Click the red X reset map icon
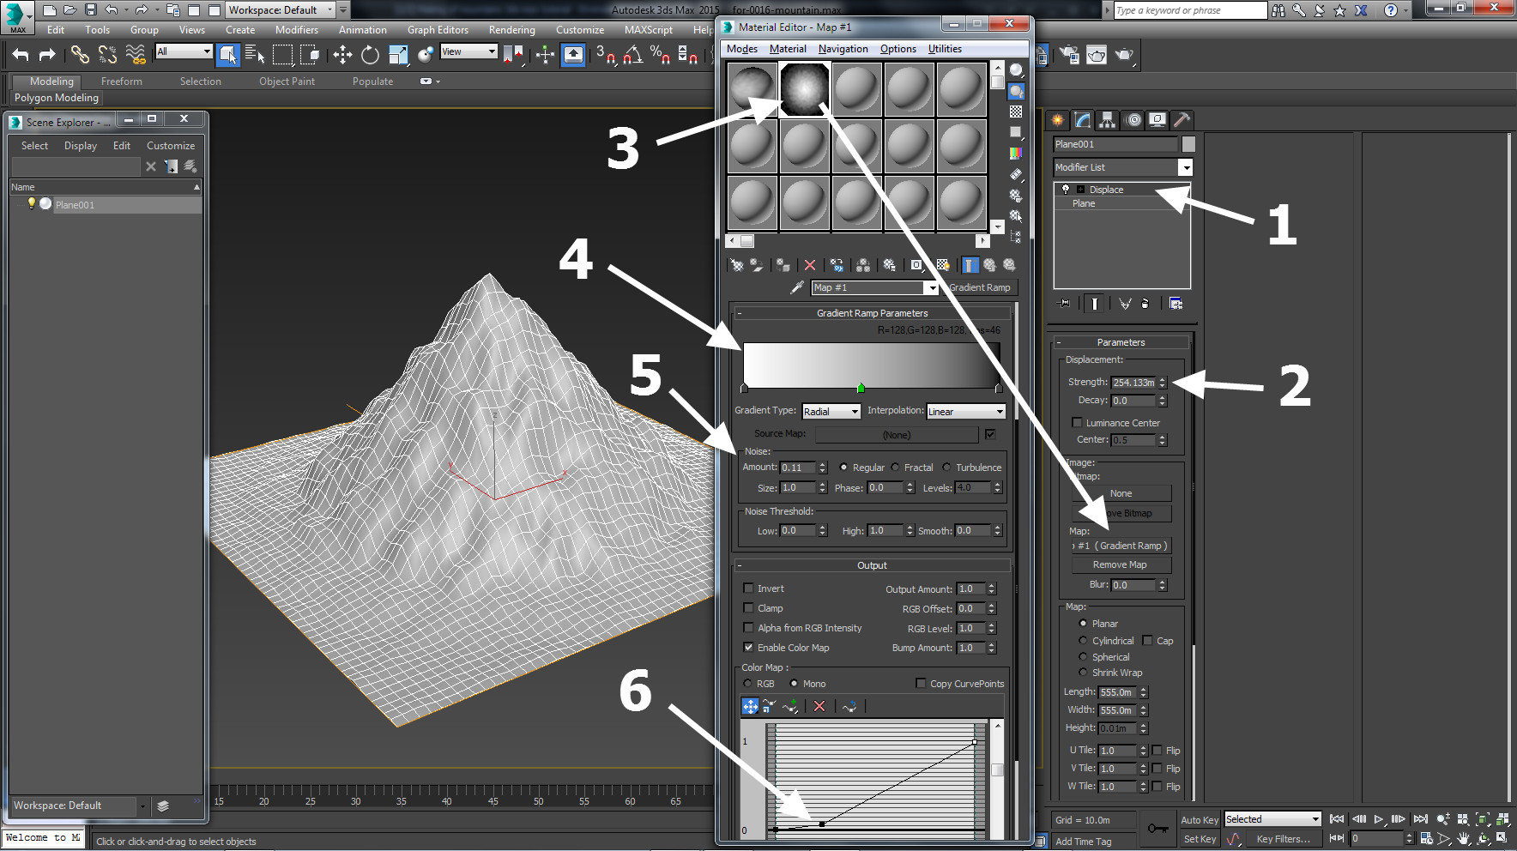 coord(809,265)
